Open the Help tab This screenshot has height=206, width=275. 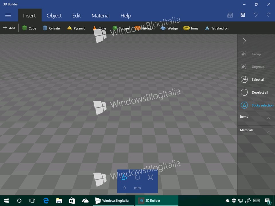pos(126,15)
